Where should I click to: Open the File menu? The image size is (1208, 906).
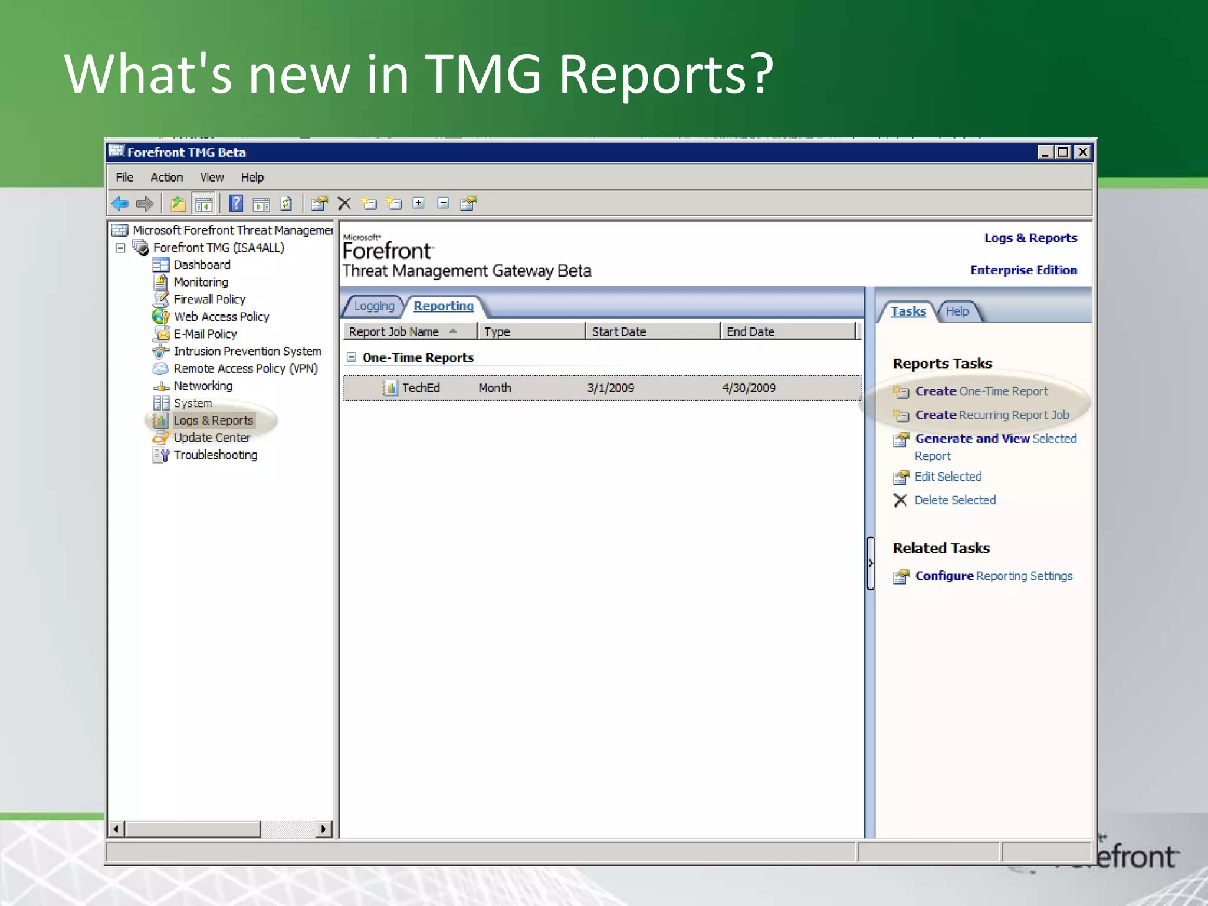124,178
